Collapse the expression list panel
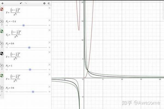 pyautogui.click(x=49, y=3)
